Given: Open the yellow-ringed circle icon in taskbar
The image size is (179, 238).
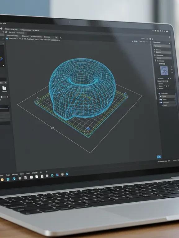Looking at the screenshot, I should point(62,174).
